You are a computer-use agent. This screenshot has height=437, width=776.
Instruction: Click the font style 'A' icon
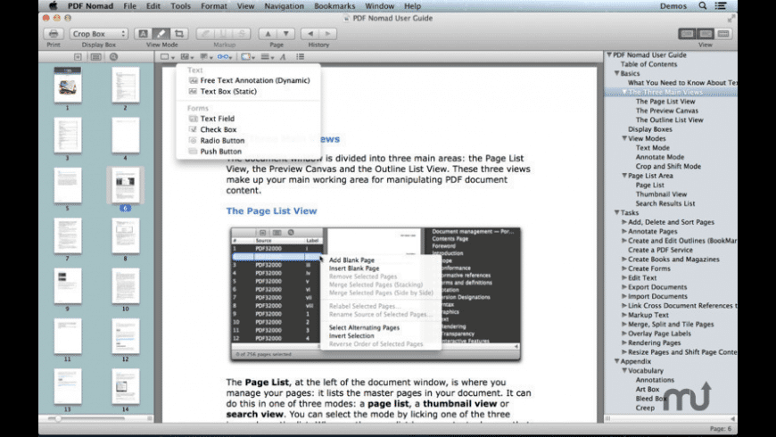click(283, 57)
